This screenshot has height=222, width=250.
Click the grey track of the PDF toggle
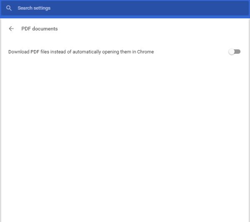tap(237, 52)
